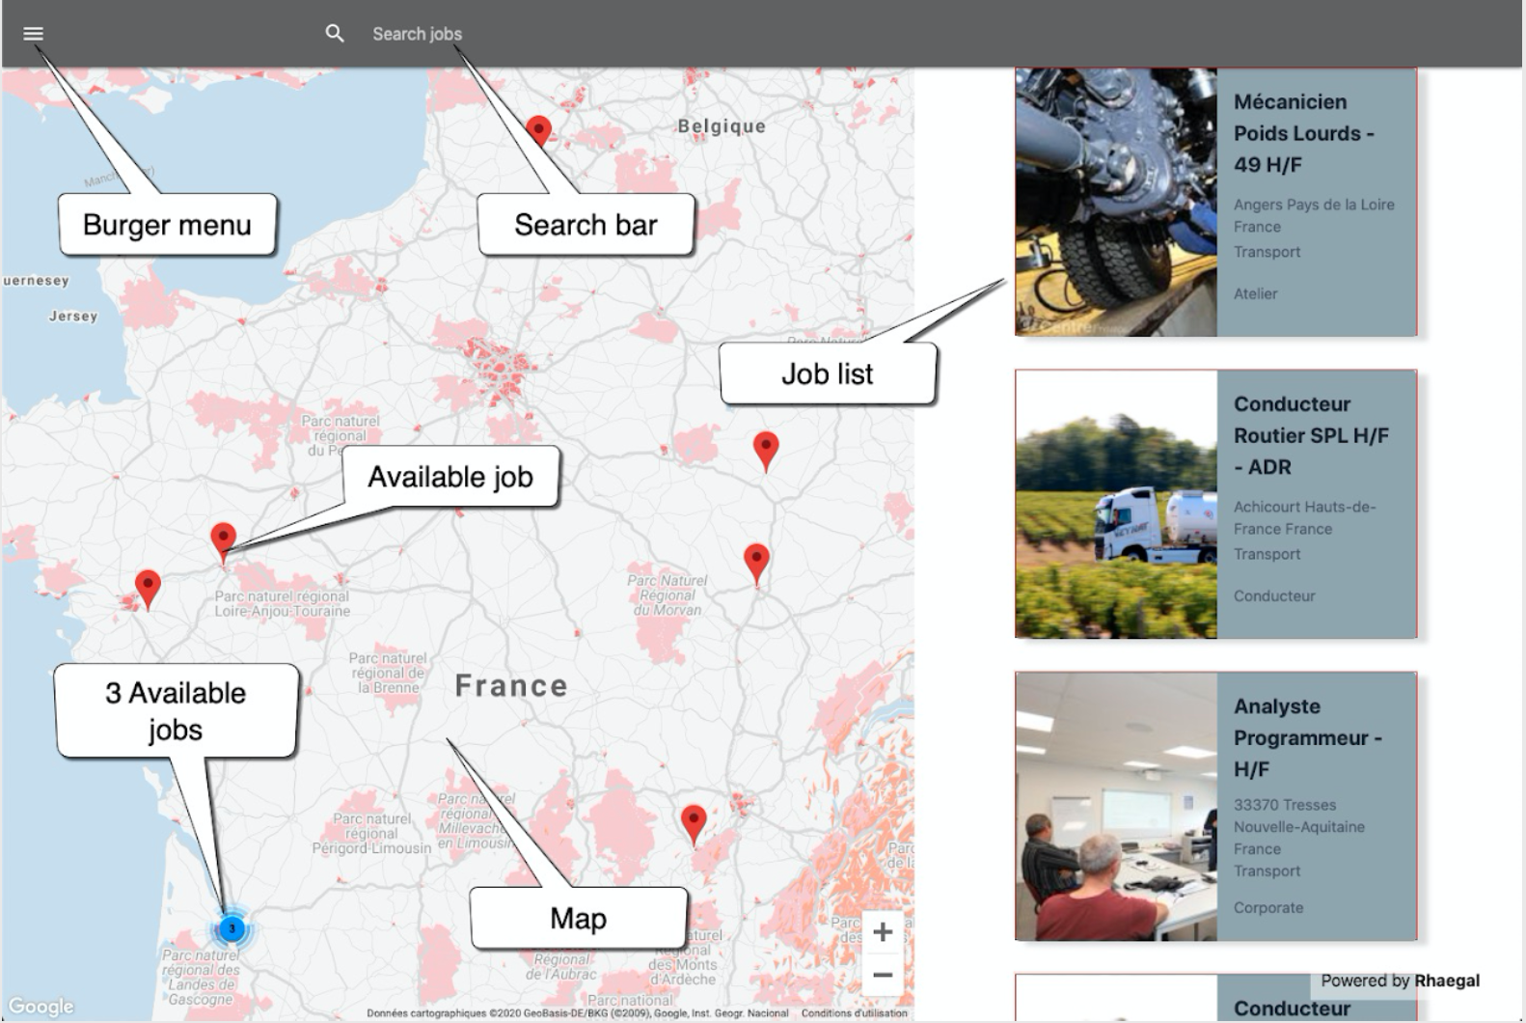Click the job pin near Parc Loire-Anjou-Touraine
Screen dimensions: 1526x1023
pyautogui.click(x=223, y=540)
